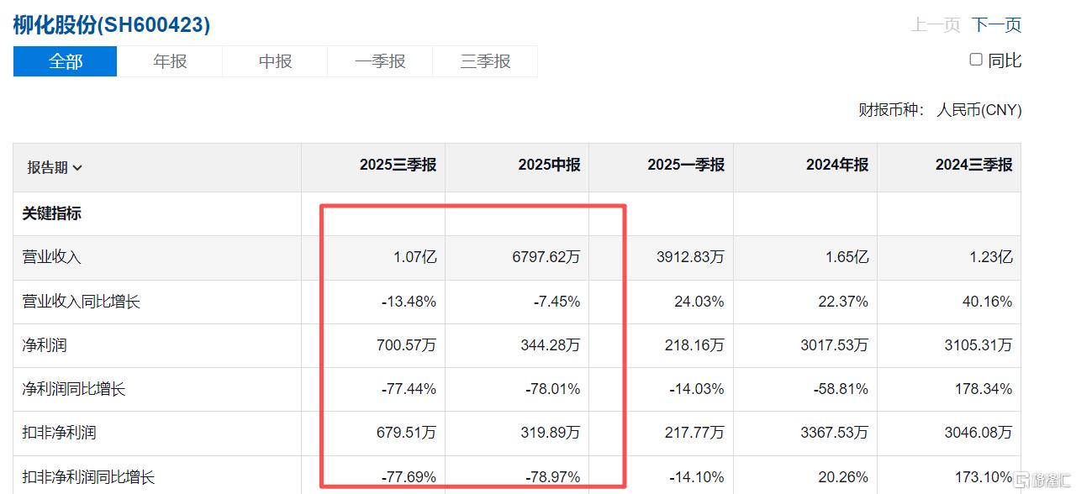Click growth value -13.48%
Image resolution: width=1076 pixels, height=494 pixels.
[x=409, y=302]
